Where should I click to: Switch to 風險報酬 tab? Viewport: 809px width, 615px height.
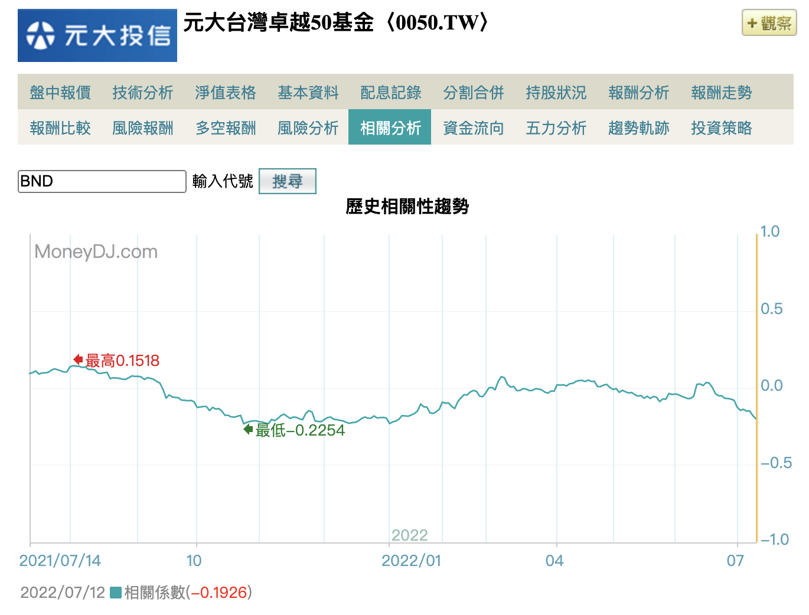click(x=143, y=128)
